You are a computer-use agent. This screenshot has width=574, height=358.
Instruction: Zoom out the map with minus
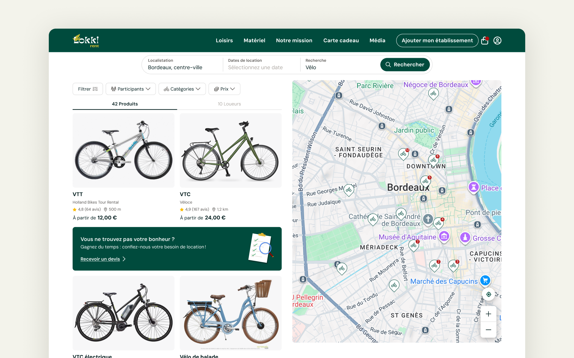[x=488, y=330]
